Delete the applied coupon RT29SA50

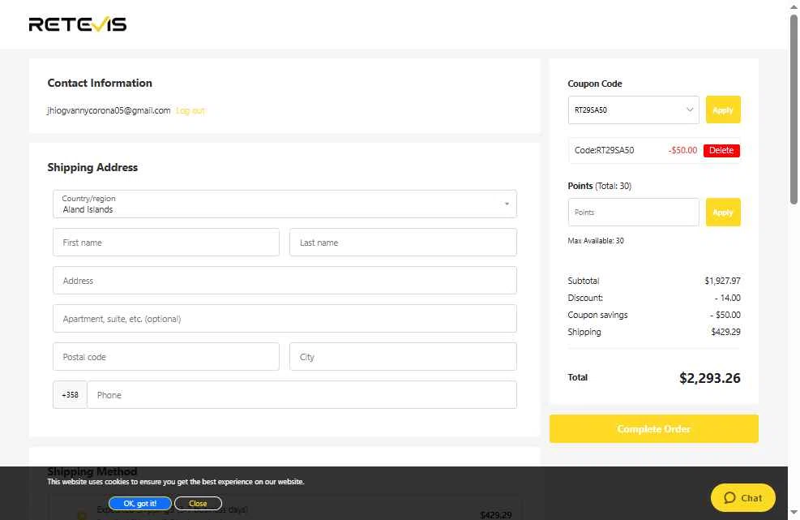(x=721, y=150)
